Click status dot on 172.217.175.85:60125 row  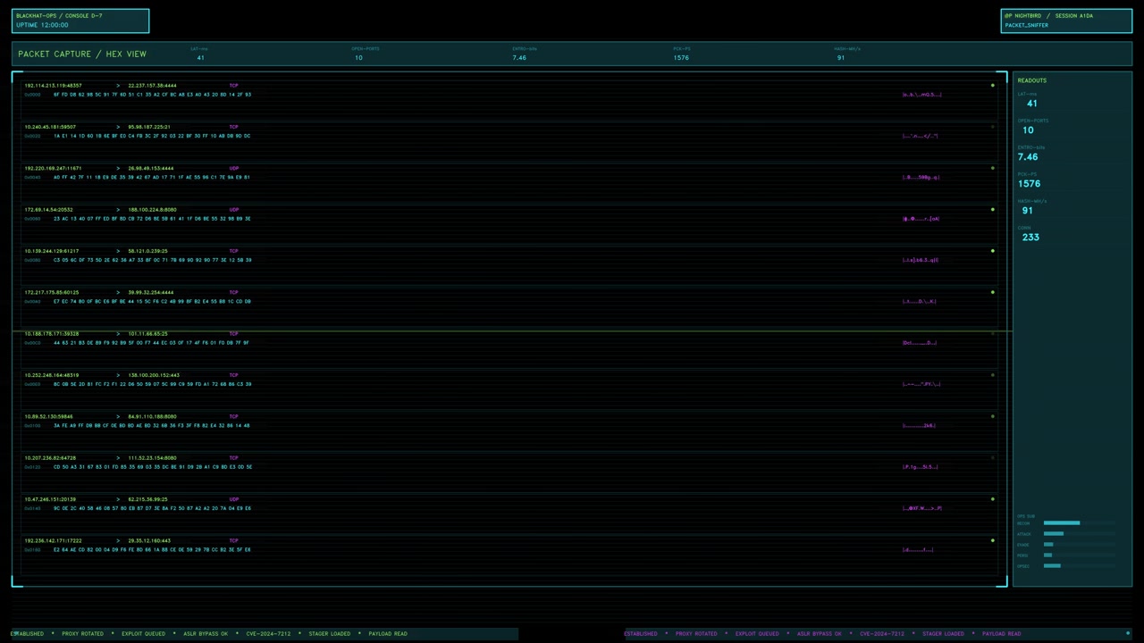tap(992, 292)
